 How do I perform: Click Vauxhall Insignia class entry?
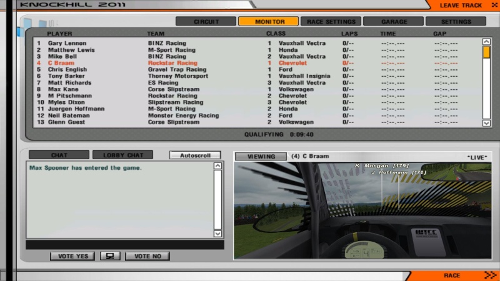coord(304,76)
